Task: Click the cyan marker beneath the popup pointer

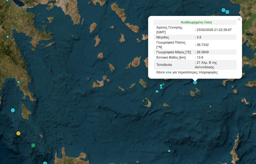Action: point(195,82)
